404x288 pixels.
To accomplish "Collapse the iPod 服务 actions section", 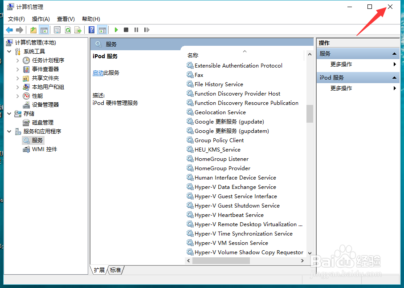I will 394,78.
